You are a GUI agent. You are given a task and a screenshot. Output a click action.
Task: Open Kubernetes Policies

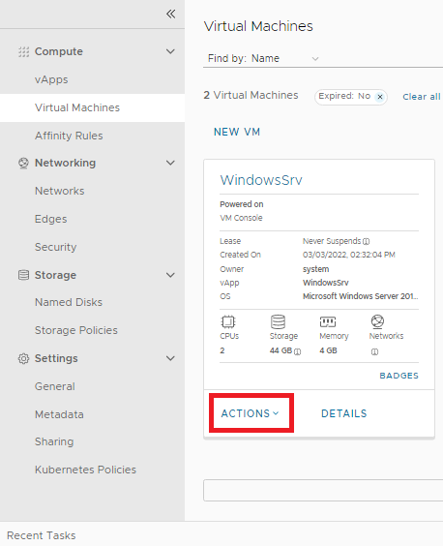pyautogui.click(x=86, y=470)
